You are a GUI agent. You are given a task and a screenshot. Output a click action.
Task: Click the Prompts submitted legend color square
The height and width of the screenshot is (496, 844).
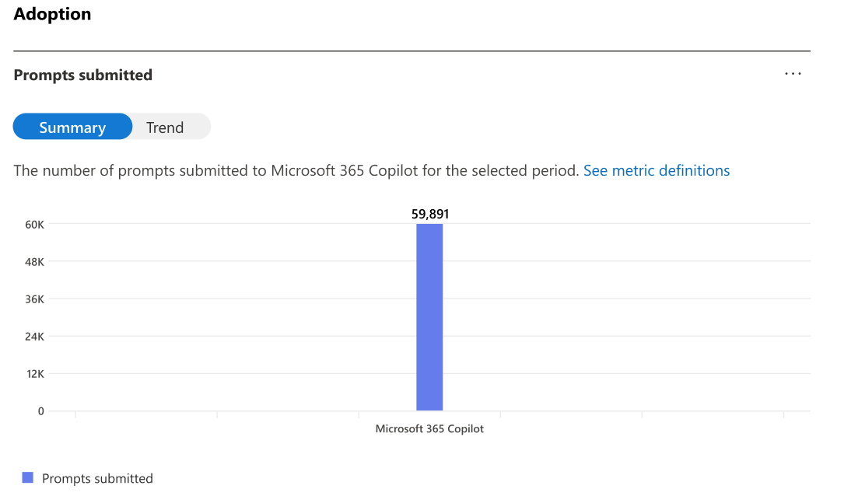click(28, 478)
